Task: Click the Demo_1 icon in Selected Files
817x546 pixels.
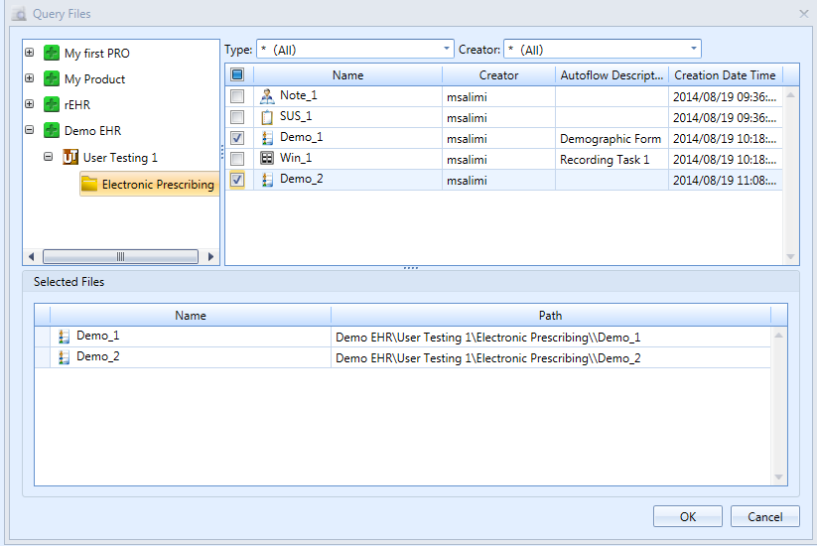Action: tap(65, 337)
